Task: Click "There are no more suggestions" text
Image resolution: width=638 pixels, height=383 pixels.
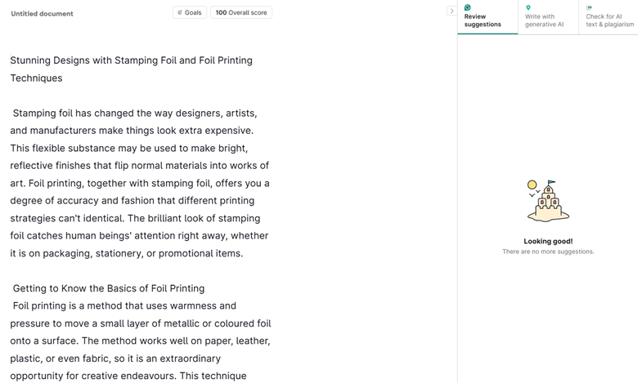Action: coord(548,252)
